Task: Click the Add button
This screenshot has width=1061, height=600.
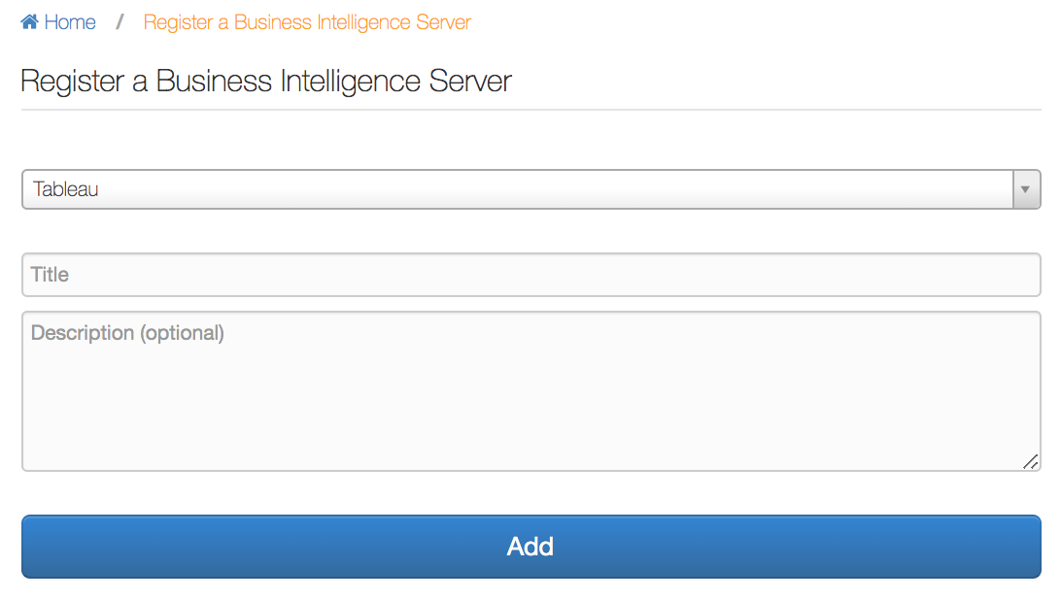Action: point(531,547)
